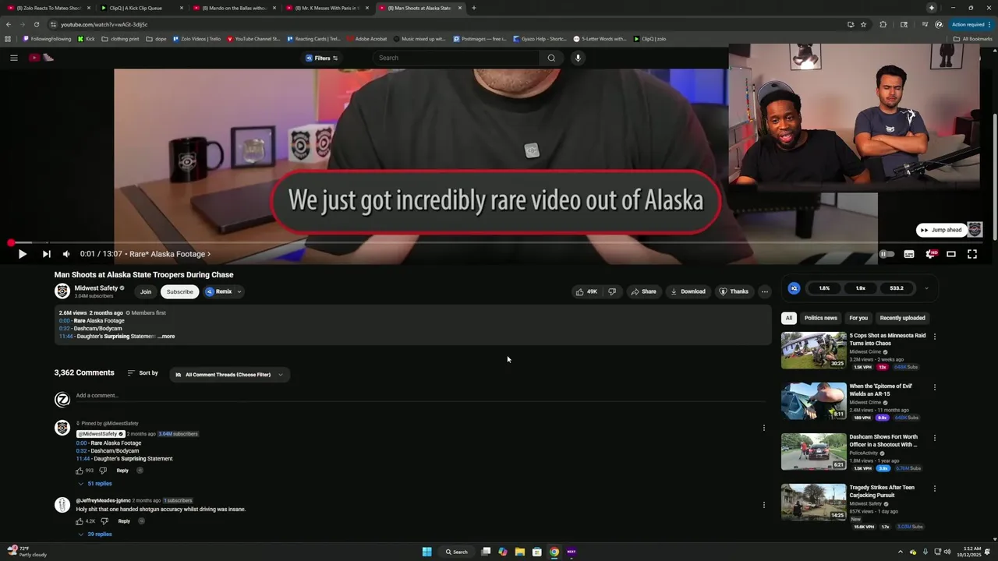This screenshot has width=998, height=561.
Task: Click the Add a comment field
Action: click(x=420, y=396)
